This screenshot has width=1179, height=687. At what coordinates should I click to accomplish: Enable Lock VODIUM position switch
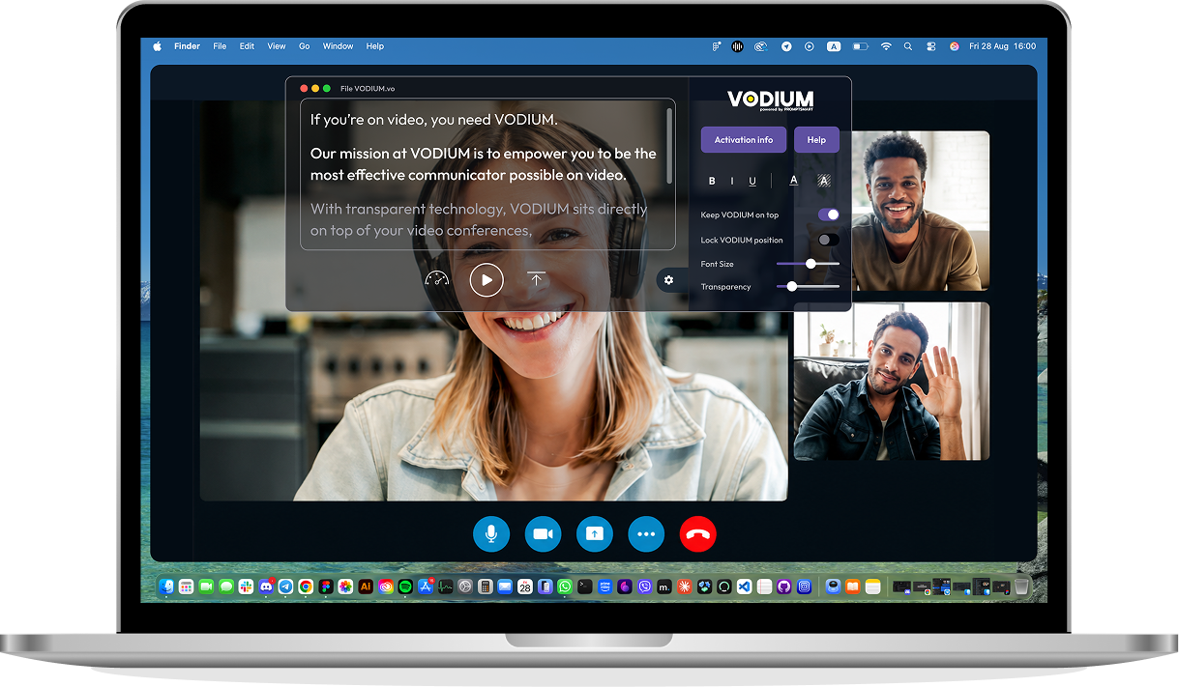click(x=829, y=240)
